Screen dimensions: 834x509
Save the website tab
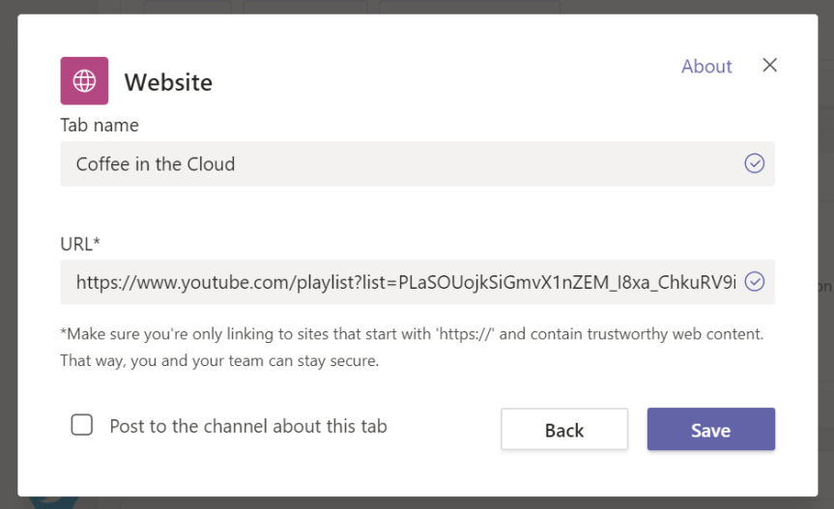point(710,430)
